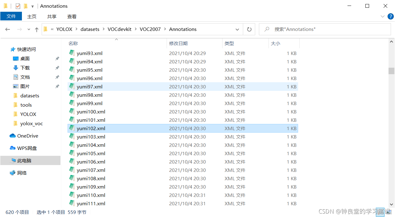
Task: Open the 文件 ribbon tab
Action: pyautogui.click(x=11, y=16)
